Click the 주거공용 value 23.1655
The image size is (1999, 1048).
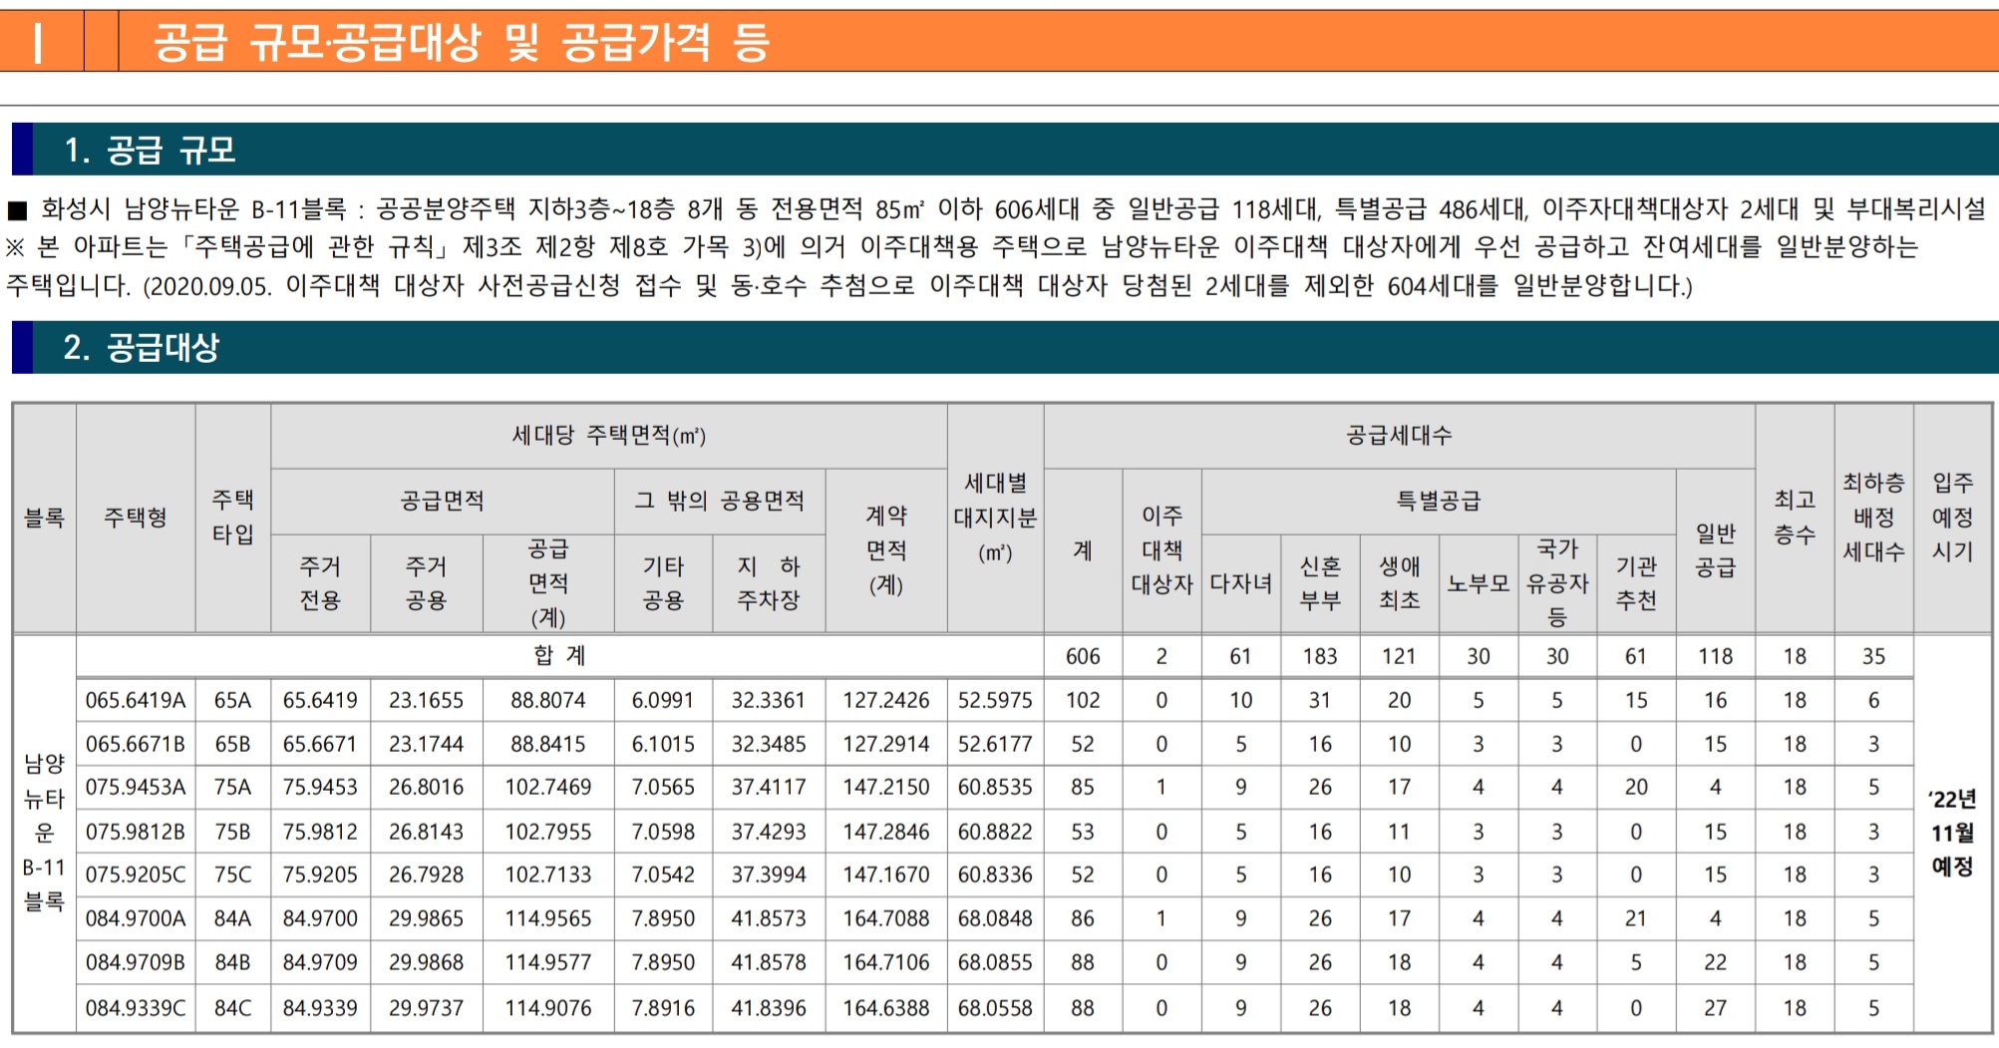(x=426, y=701)
